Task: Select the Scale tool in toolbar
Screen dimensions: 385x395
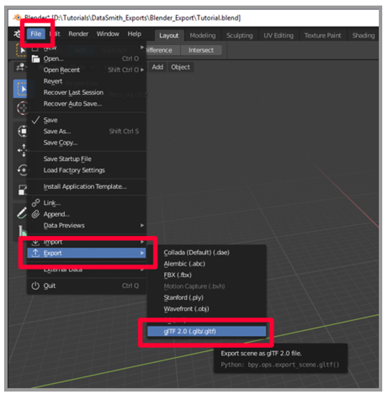Action: 22,190
